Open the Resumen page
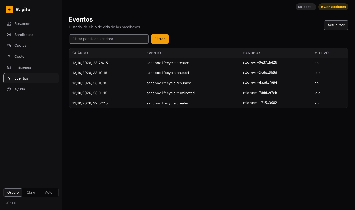Viewport: 355px width, 210px height. pos(31,24)
